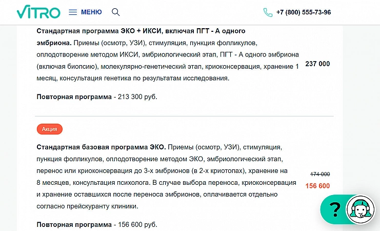
Task: Click the divider line between programs
Action: click(x=184, y=116)
